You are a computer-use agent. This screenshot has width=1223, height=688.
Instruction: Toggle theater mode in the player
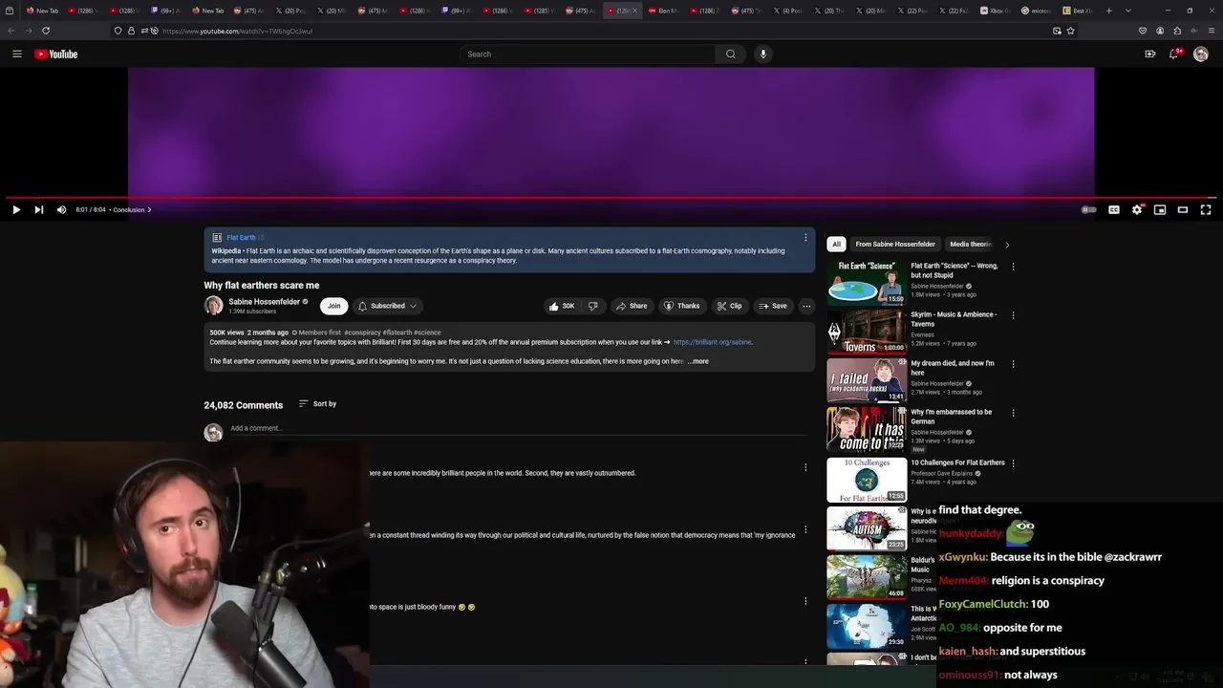(x=1183, y=210)
